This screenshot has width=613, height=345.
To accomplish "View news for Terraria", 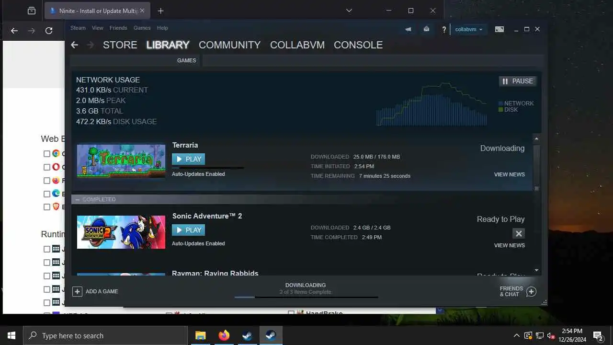I will 509,174.
